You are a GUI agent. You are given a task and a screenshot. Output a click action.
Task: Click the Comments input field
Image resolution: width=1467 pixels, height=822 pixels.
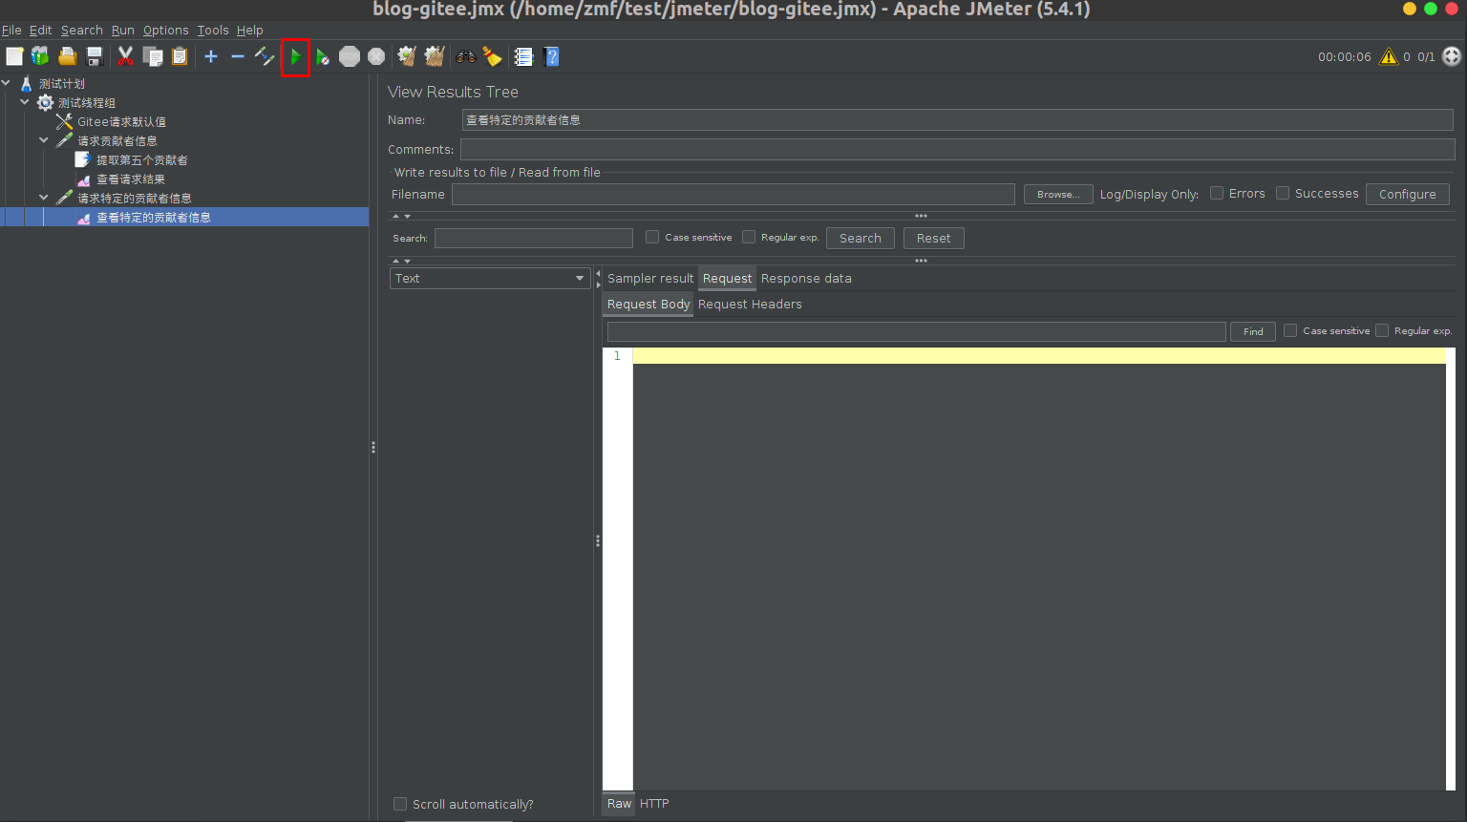pos(957,149)
